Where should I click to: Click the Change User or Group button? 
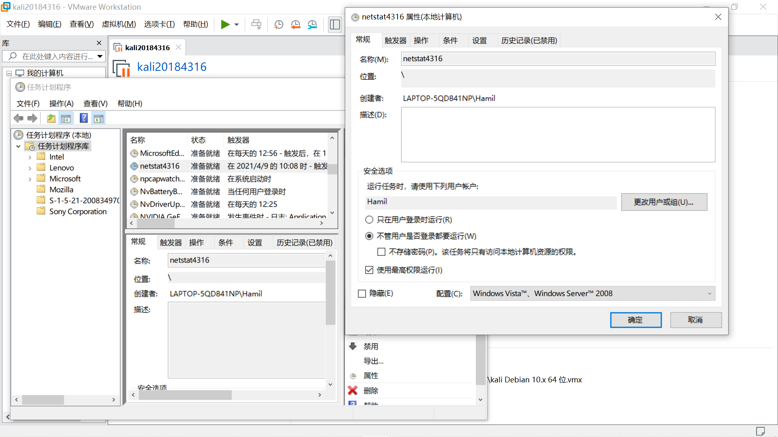pyautogui.click(x=664, y=202)
